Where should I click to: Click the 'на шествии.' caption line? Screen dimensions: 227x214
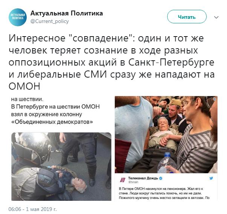(x=27, y=99)
